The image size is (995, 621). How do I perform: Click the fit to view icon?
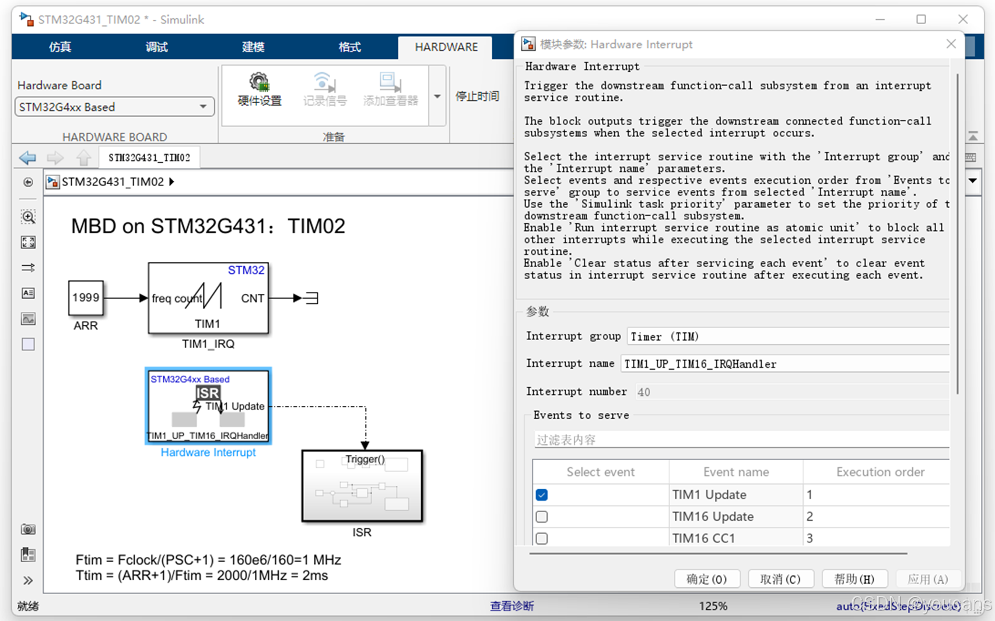pyautogui.click(x=28, y=242)
